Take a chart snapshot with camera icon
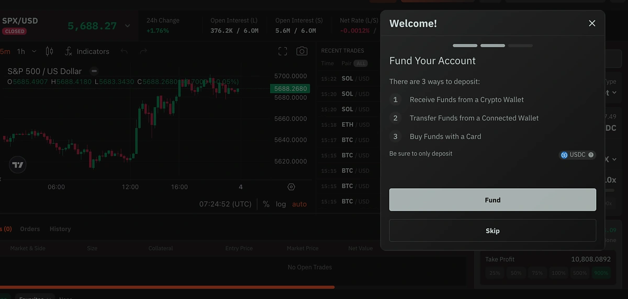The image size is (628, 299). (x=302, y=51)
